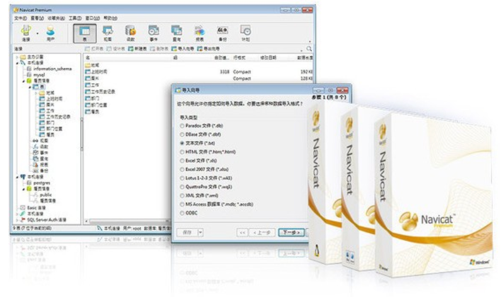Click the Save button in Import Wizard
The width and height of the screenshot is (501, 307).
click(x=187, y=233)
